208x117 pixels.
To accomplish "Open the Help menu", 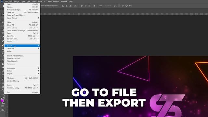I will pyautogui.click(x=71, y=1).
